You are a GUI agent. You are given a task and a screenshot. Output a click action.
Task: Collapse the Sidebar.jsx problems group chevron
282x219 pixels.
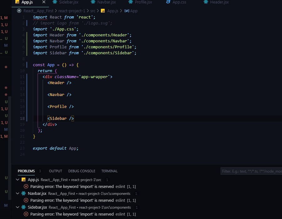point(17,207)
